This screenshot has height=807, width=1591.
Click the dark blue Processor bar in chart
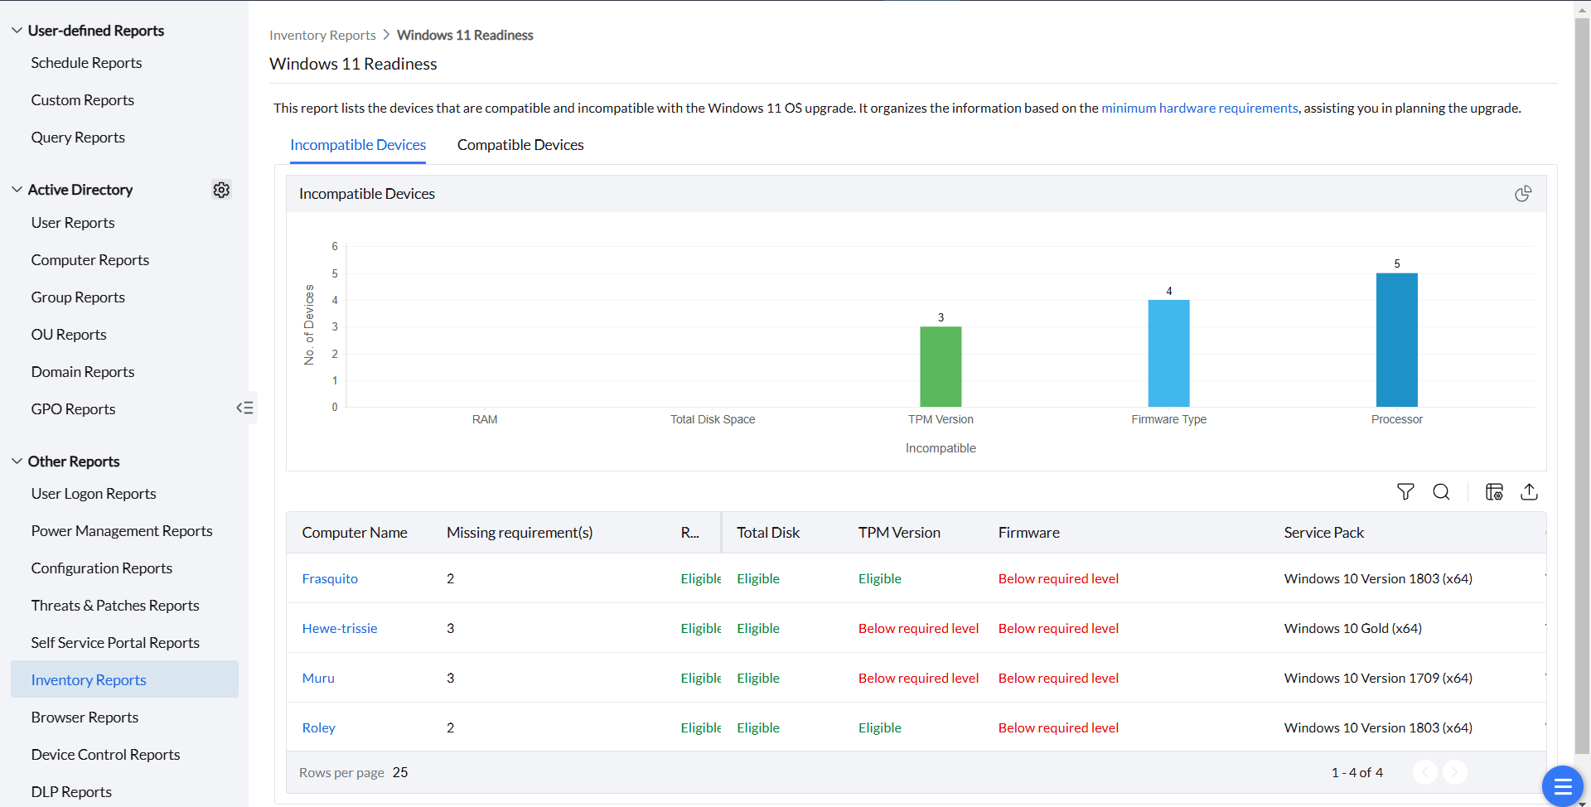click(x=1396, y=340)
